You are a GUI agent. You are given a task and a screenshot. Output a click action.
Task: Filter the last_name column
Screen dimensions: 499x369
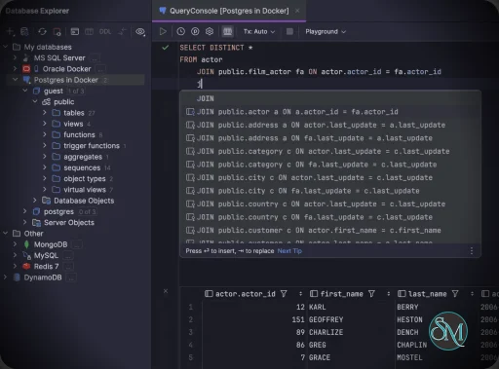point(455,294)
